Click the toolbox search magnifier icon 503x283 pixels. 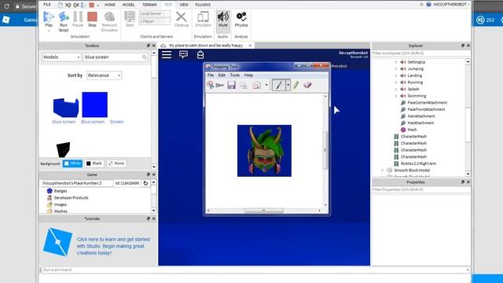pos(145,57)
